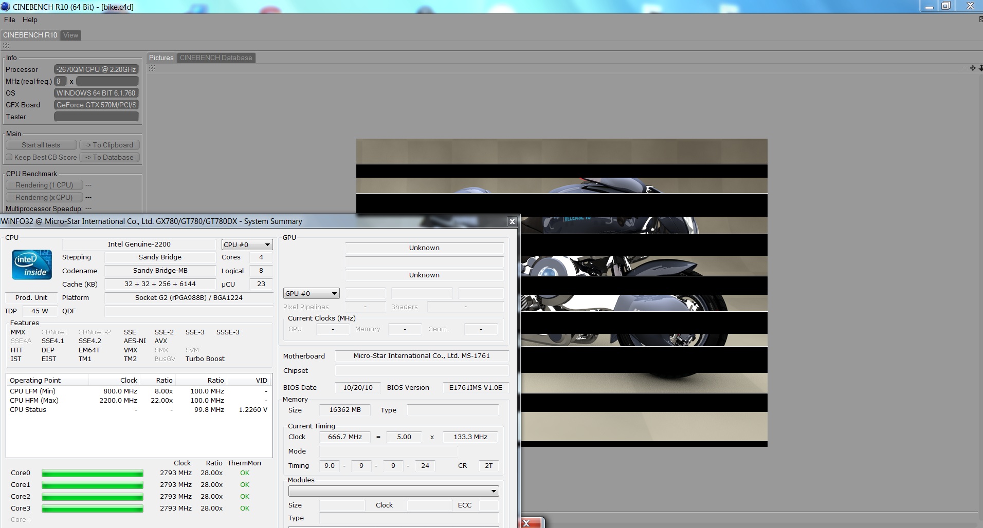The height and width of the screenshot is (528, 983).
Task: Click the Turbo Boost feature label
Action: point(205,359)
